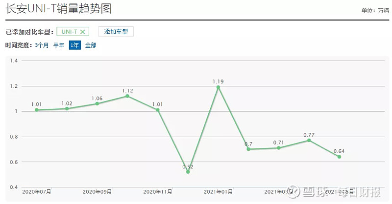Image resolution: width=392 pixels, height=204 pixels.
Task: Select the 全部 time range
Action: [x=91, y=45]
